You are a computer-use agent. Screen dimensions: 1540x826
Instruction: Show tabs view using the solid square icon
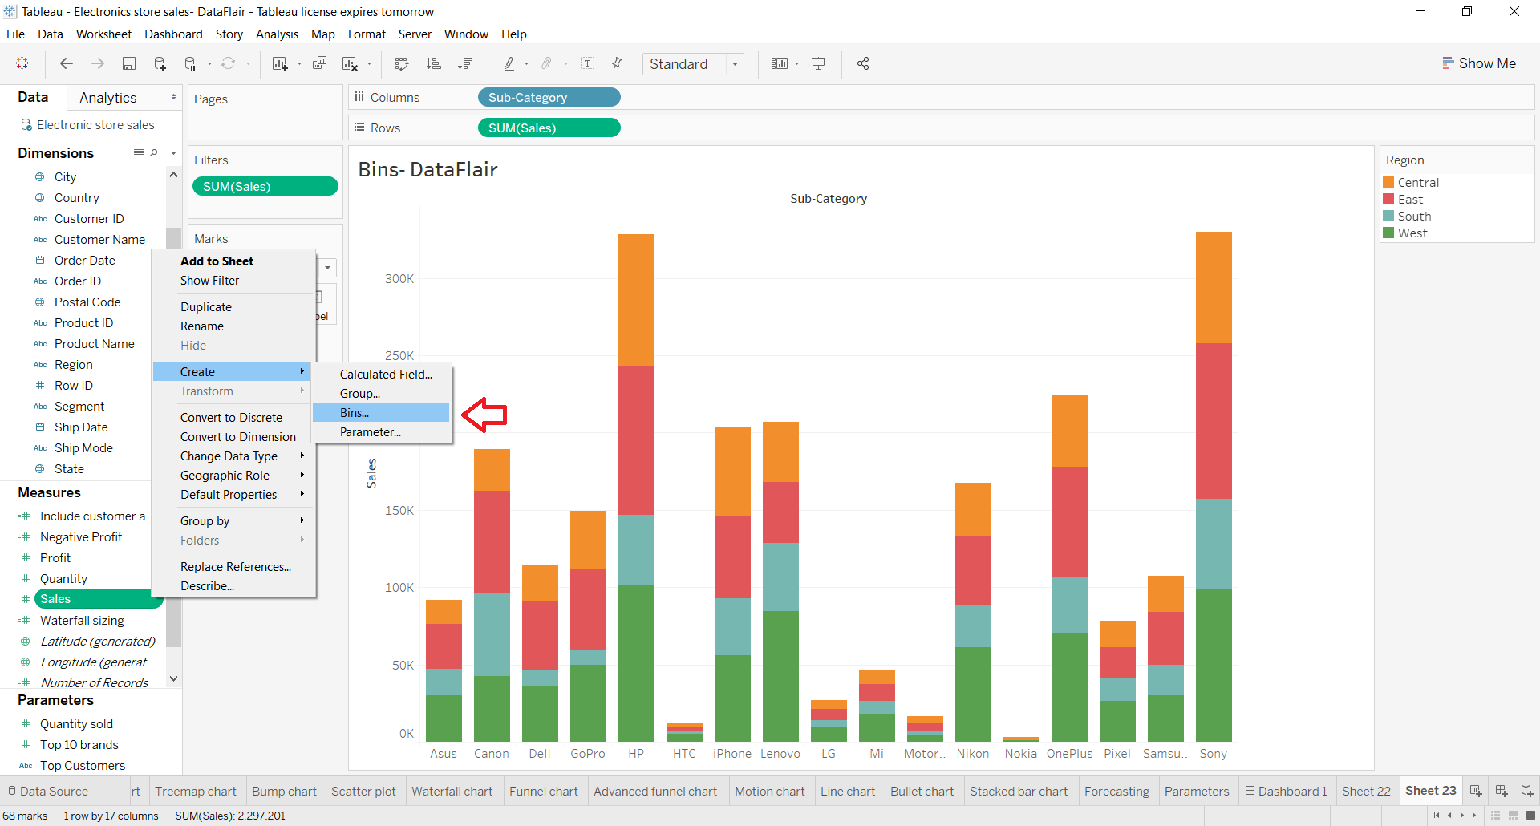[1530, 816]
